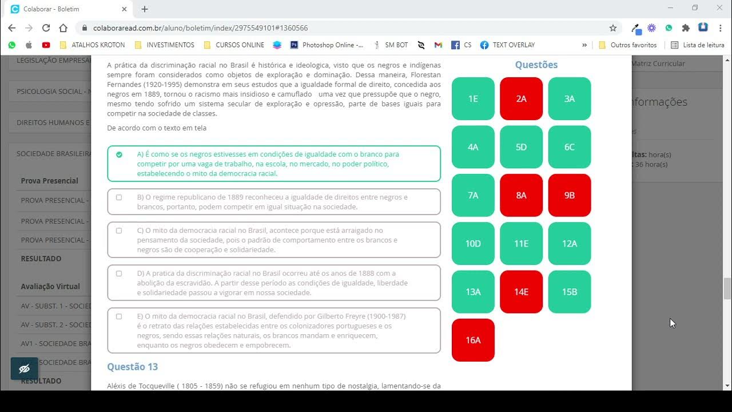Open the Apple bookmark icon
The width and height of the screenshot is (732, 412).
[x=29, y=45]
